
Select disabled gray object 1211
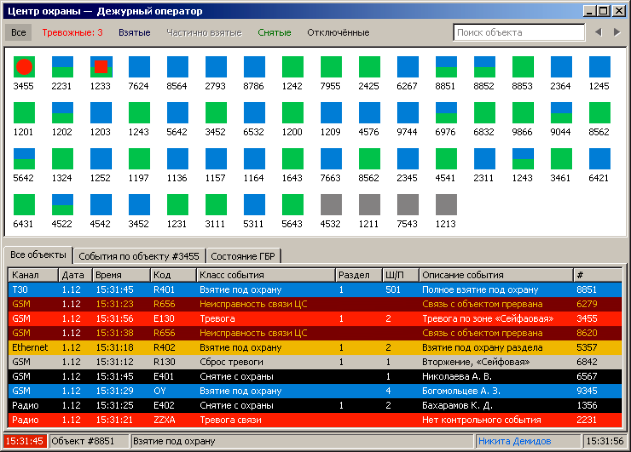click(369, 205)
